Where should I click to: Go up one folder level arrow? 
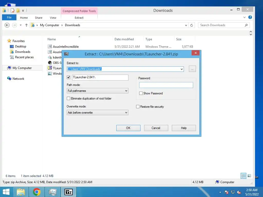coord(26,25)
